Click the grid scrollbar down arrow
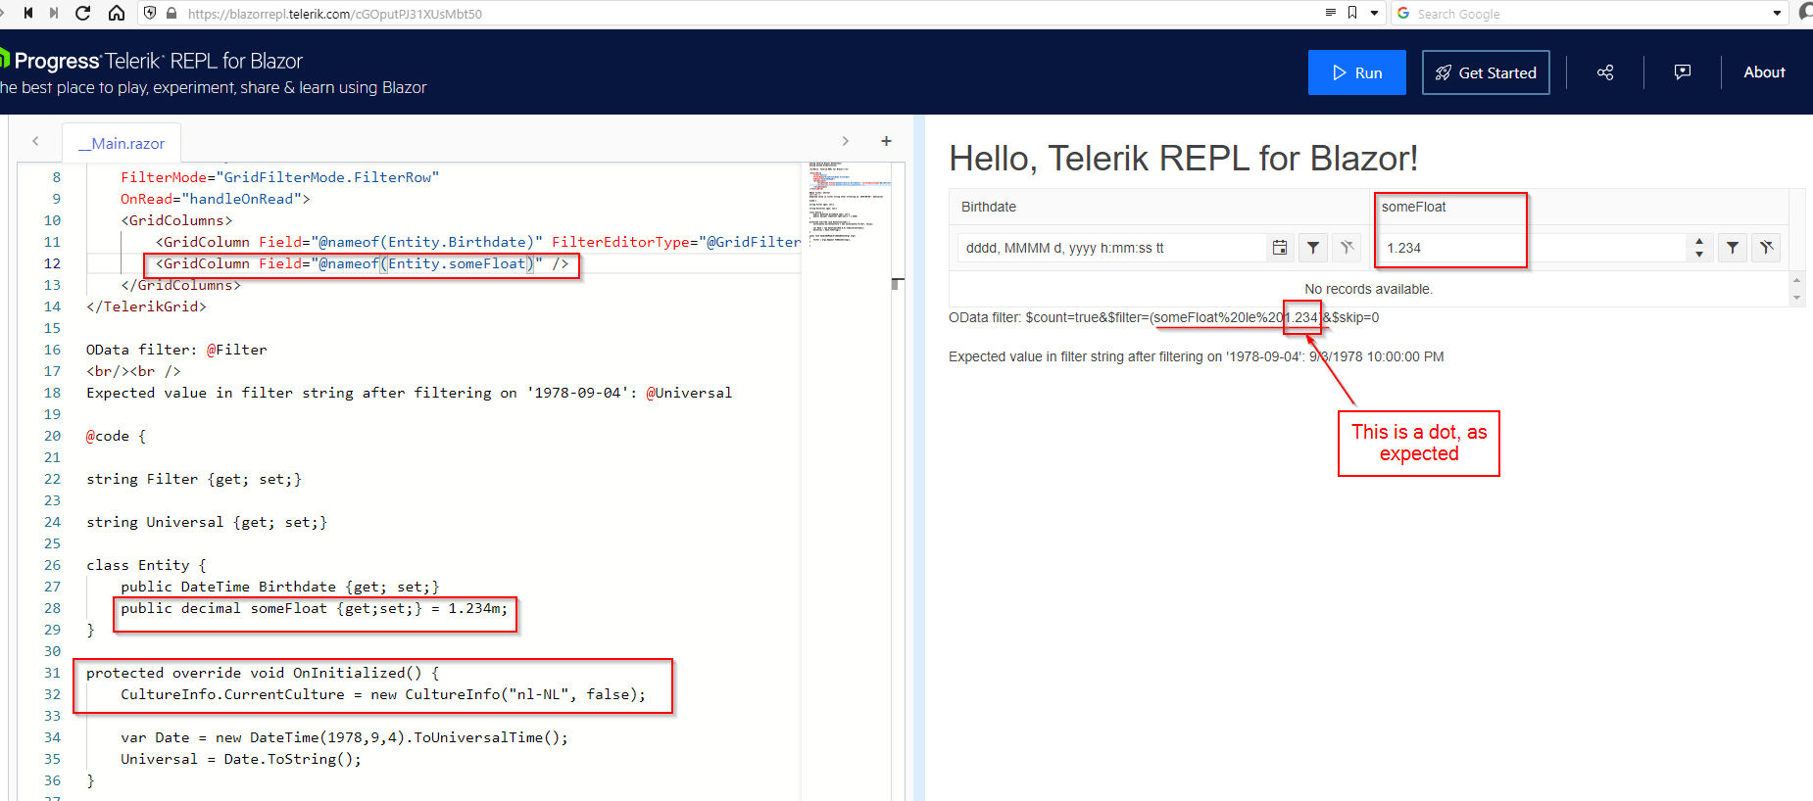1813x801 pixels. 1796,298
